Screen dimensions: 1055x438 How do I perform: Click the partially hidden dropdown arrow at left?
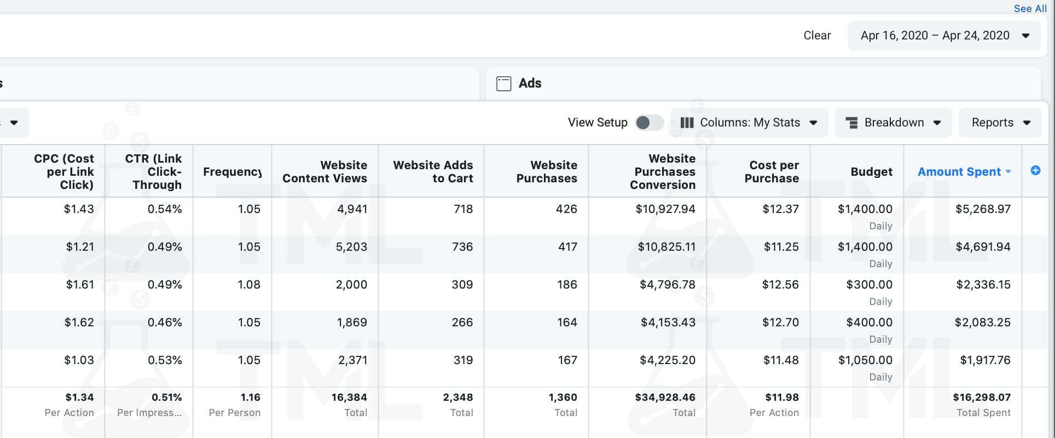(14, 123)
